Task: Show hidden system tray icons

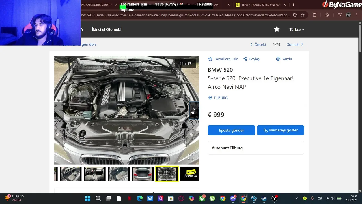Action: coord(297,198)
